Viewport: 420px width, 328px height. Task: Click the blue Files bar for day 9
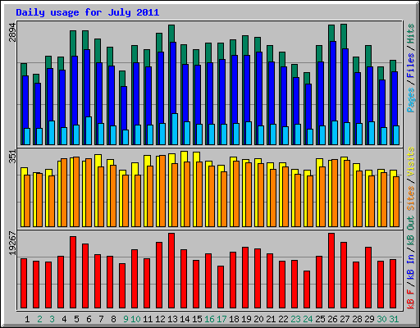(x=124, y=108)
